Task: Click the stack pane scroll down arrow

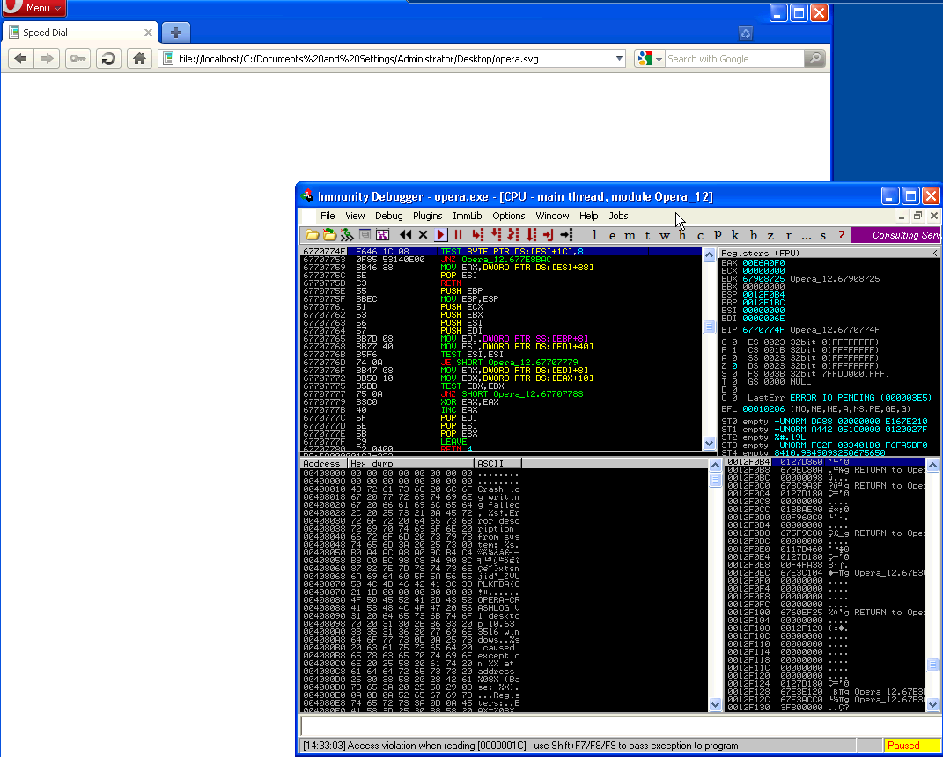Action: point(932,705)
